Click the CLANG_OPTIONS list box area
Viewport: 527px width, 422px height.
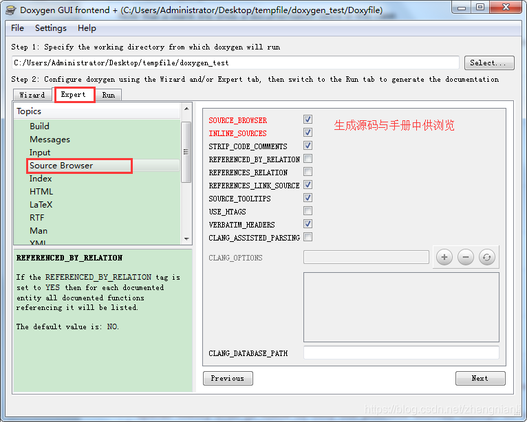tap(401, 307)
